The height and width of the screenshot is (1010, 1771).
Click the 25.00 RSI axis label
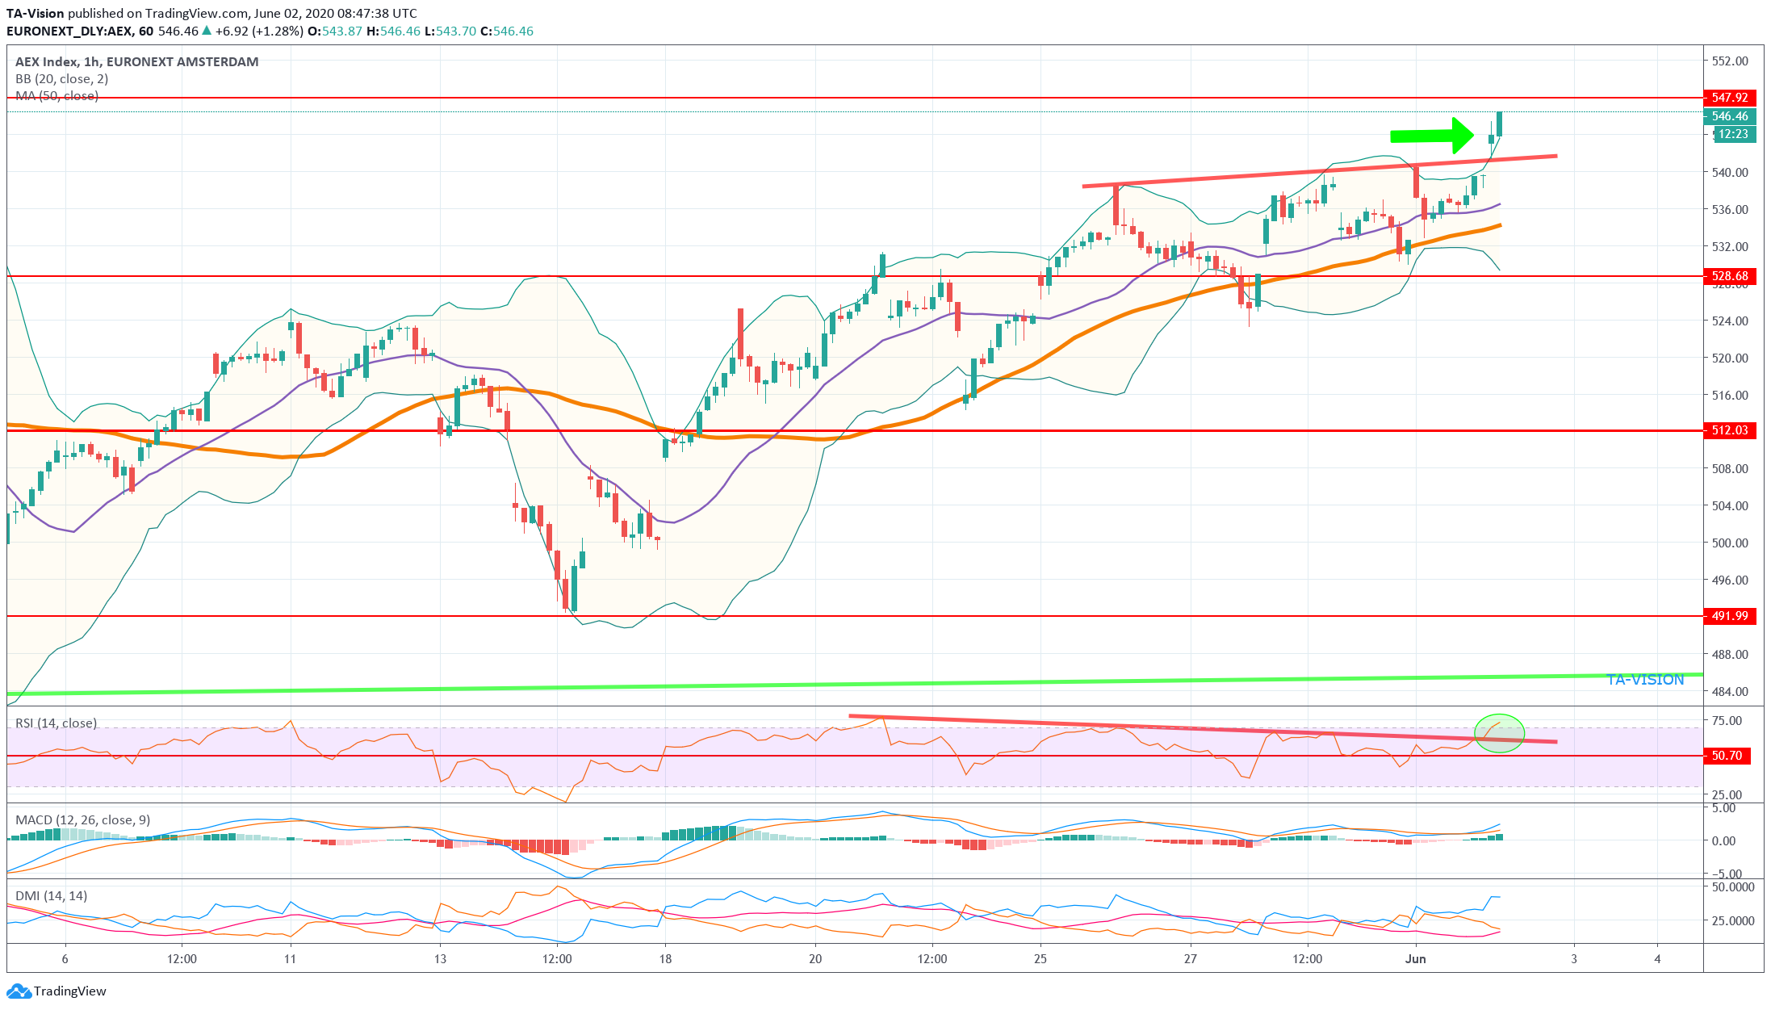tap(1727, 795)
